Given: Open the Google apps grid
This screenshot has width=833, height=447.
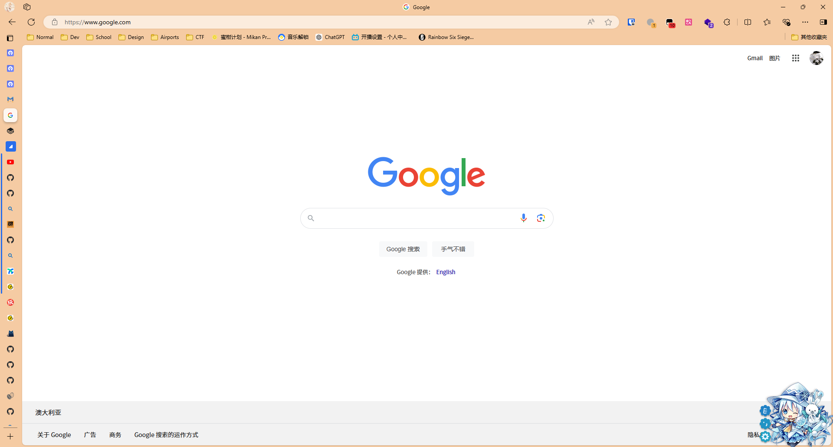Looking at the screenshot, I should click(x=795, y=58).
